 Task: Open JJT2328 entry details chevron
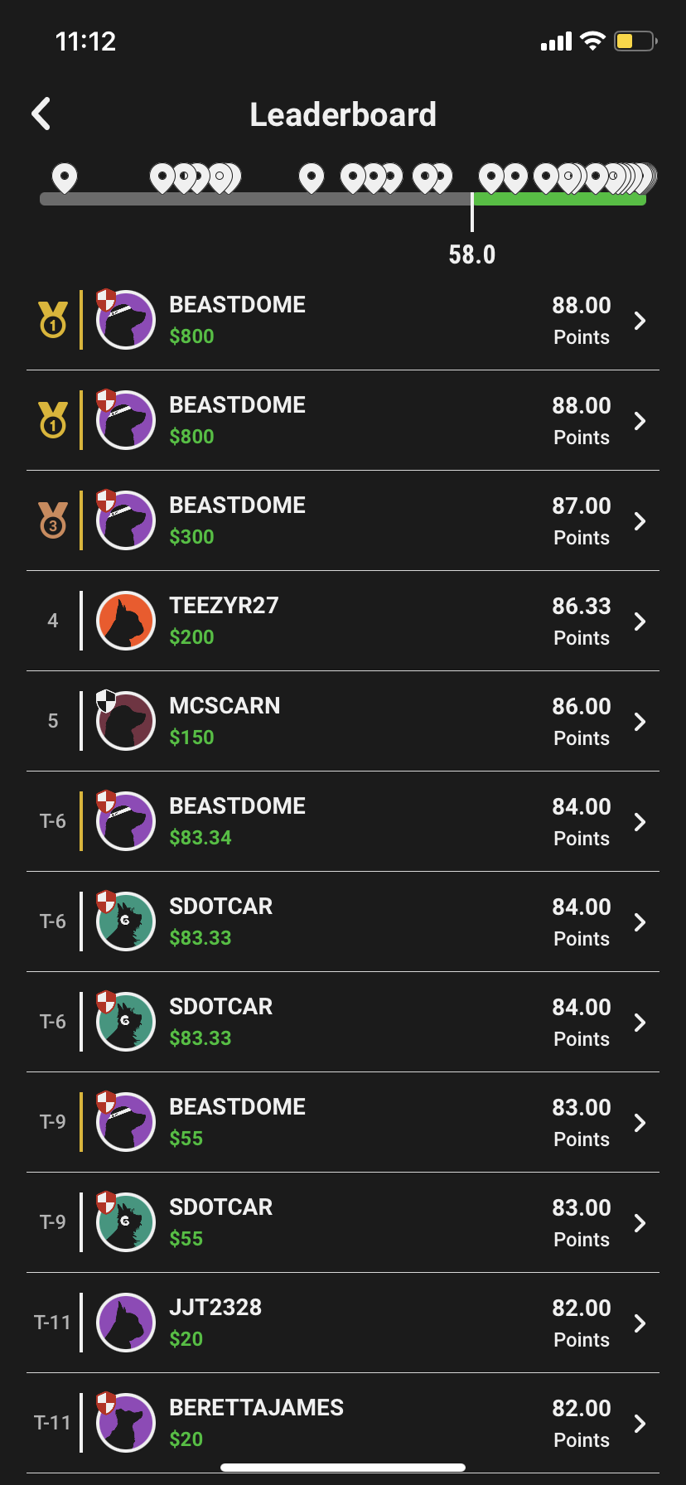coord(640,1323)
